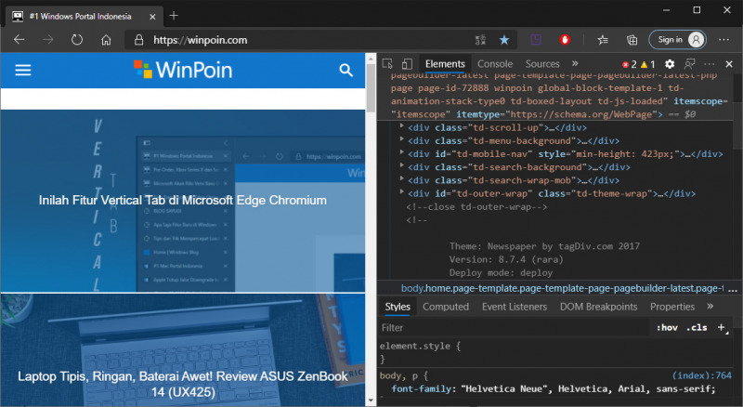743x407 pixels.
Task: Click the yellow warning count indicator
Action: tap(647, 64)
